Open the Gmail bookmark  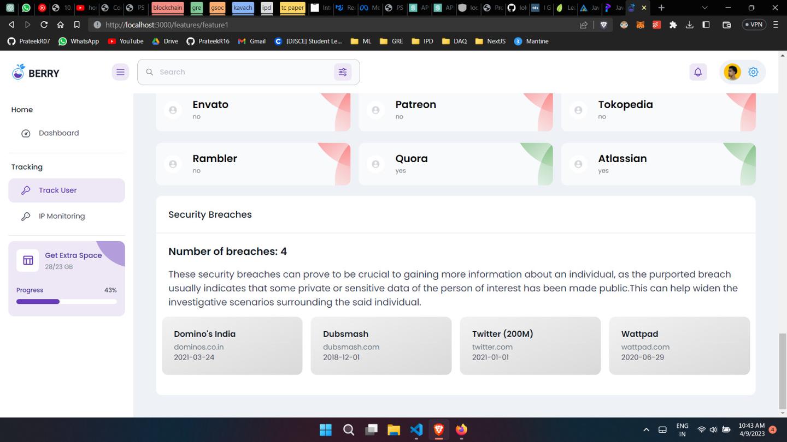click(x=251, y=41)
